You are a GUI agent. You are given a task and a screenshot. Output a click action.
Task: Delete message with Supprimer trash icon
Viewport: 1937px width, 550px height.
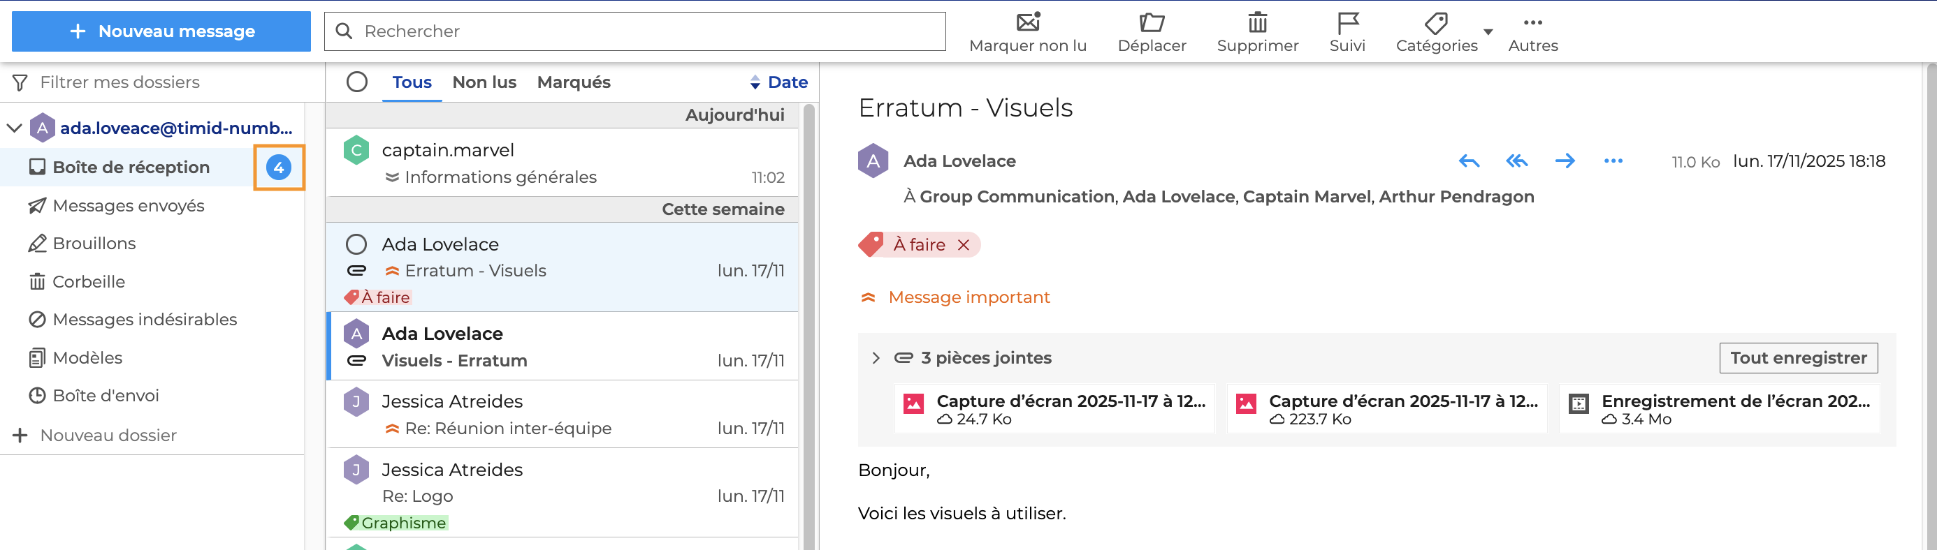pos(1257,22)
